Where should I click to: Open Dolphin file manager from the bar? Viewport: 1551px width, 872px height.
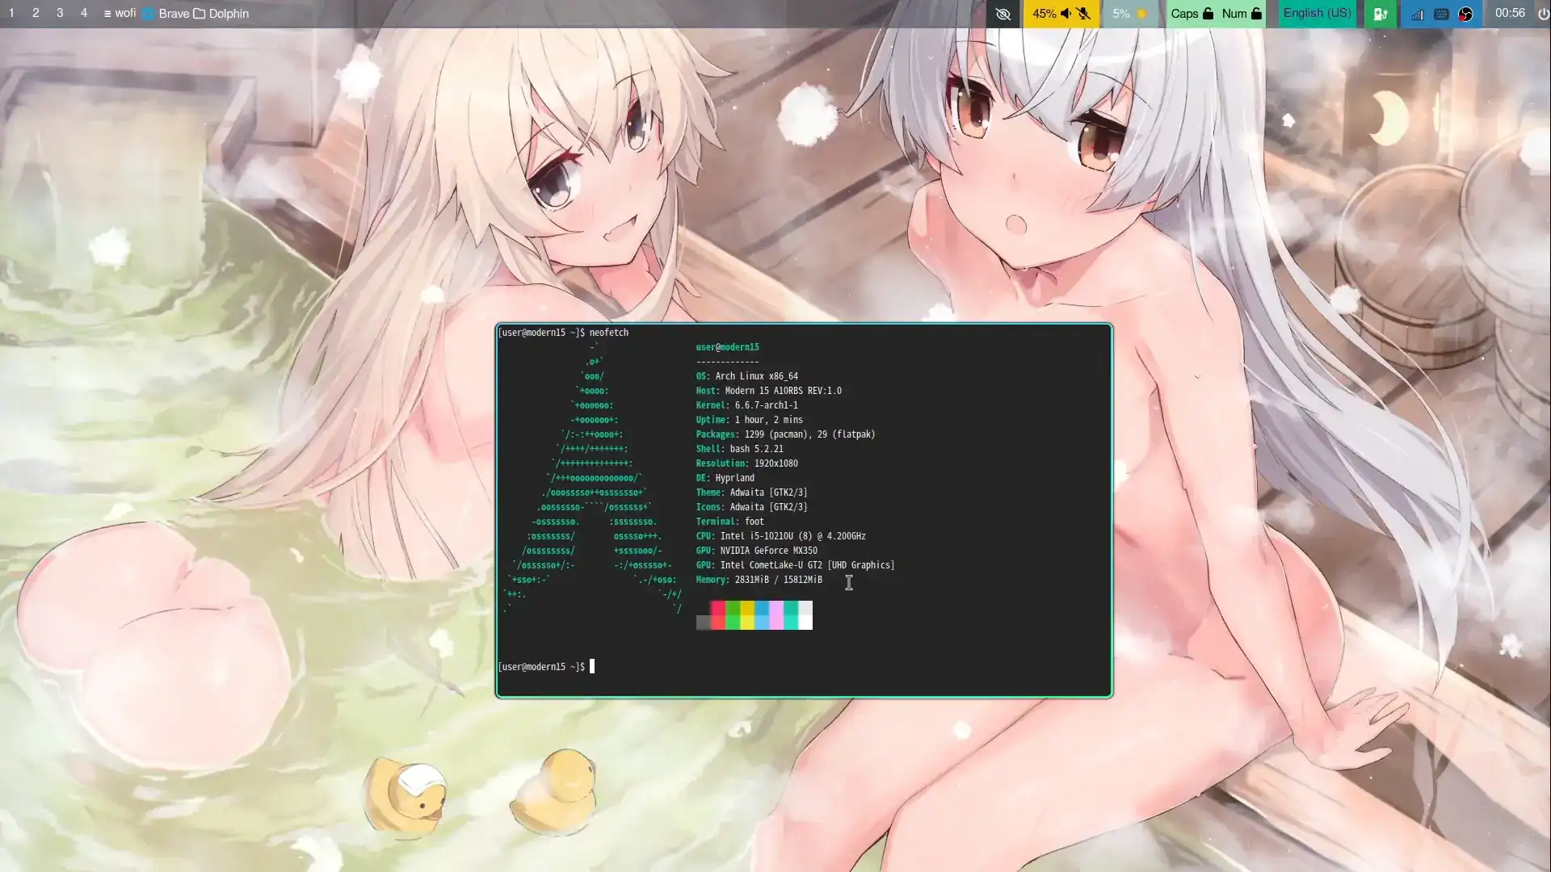(221, 13)
